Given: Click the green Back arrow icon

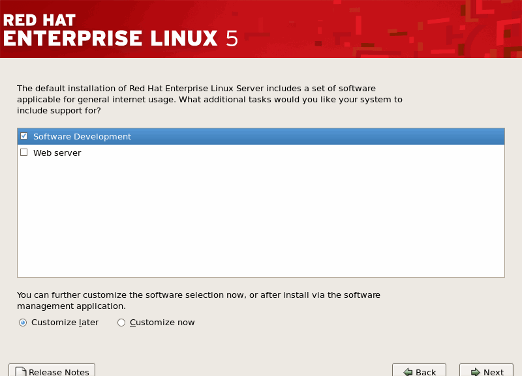Looking at the screenshot, I should (x=408, y=372).
